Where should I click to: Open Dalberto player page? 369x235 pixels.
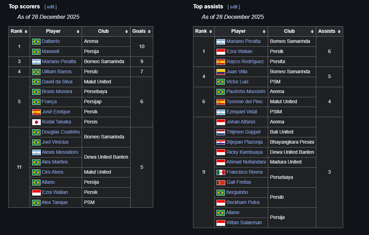point(51,41)
